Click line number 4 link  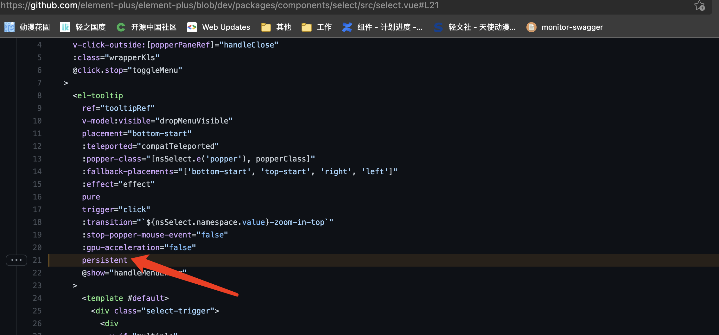(x=39, y=45)
